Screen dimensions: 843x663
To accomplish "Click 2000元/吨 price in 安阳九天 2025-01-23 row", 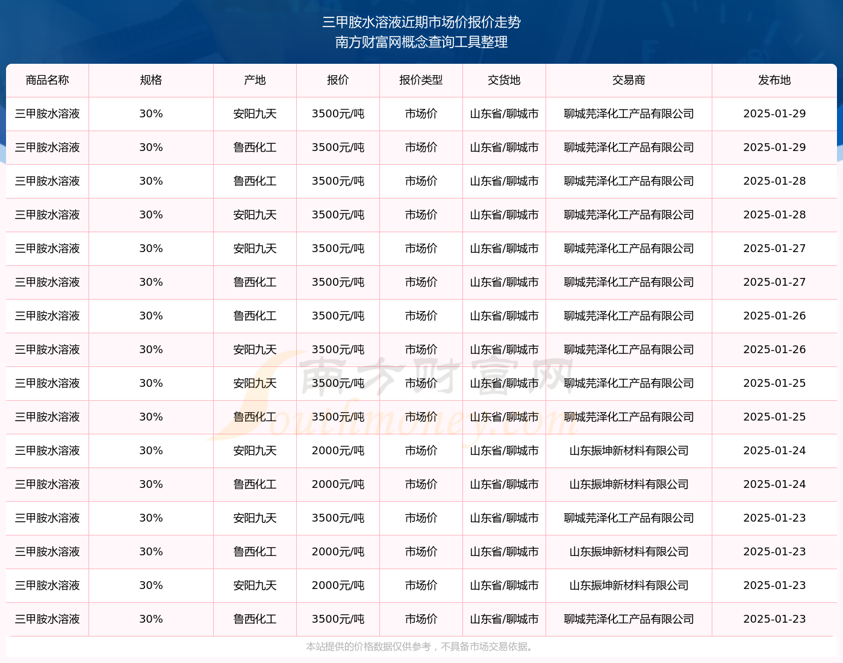I will tap(338, 585).
